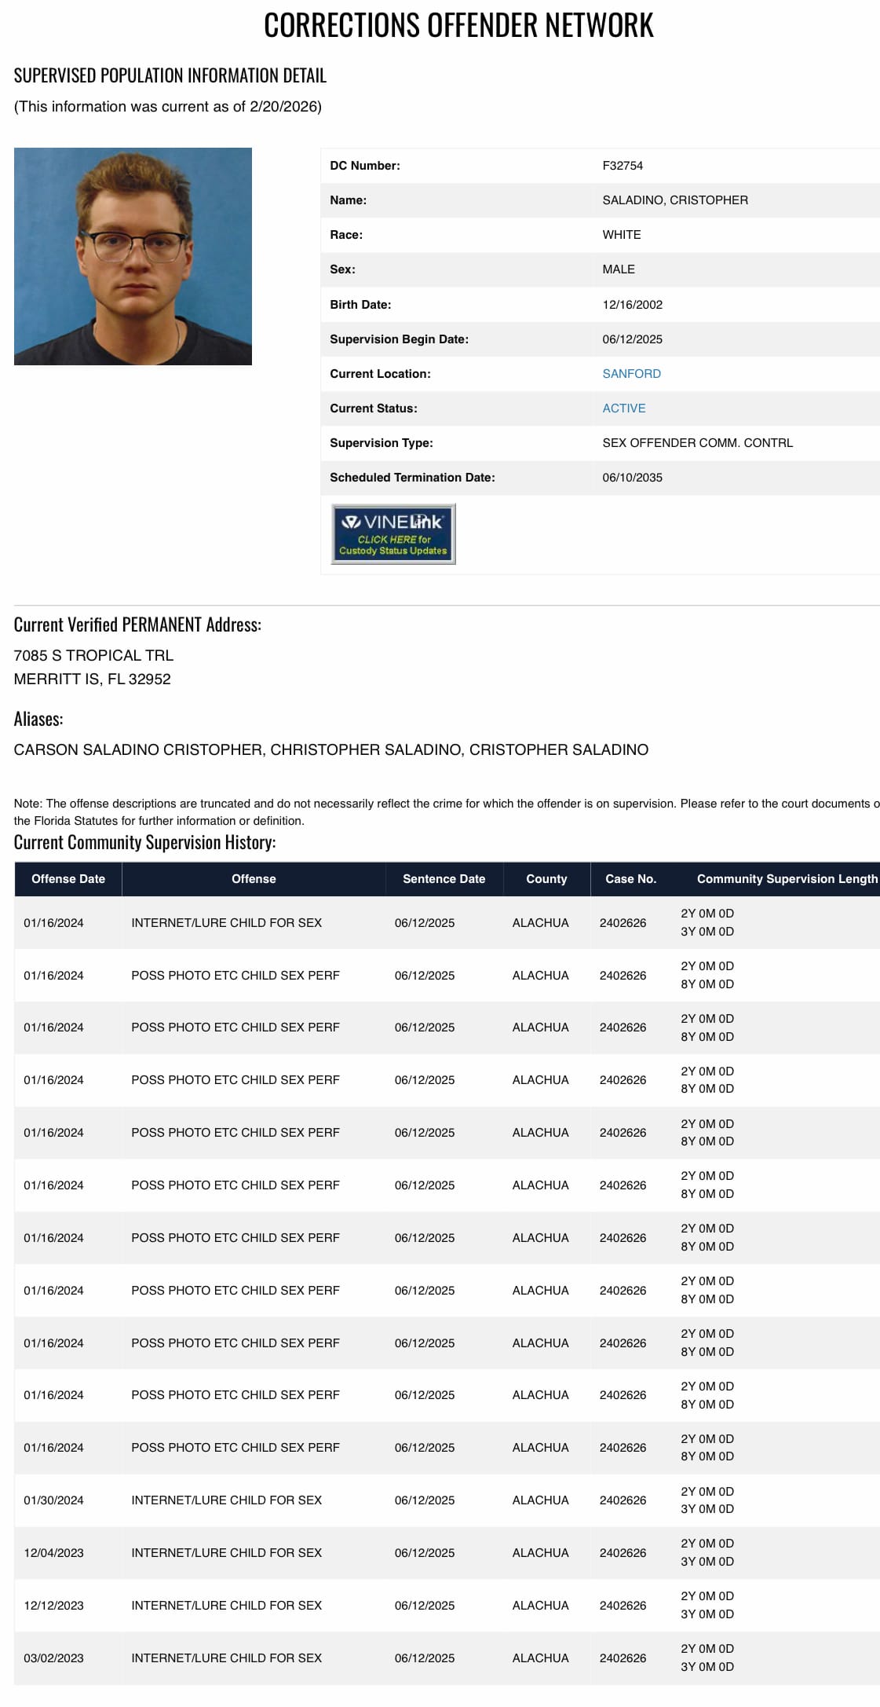Viewport: 880px width, 1707px height.
Task: Open the VINELink custody status updates banner
Action: click(393, 534)
